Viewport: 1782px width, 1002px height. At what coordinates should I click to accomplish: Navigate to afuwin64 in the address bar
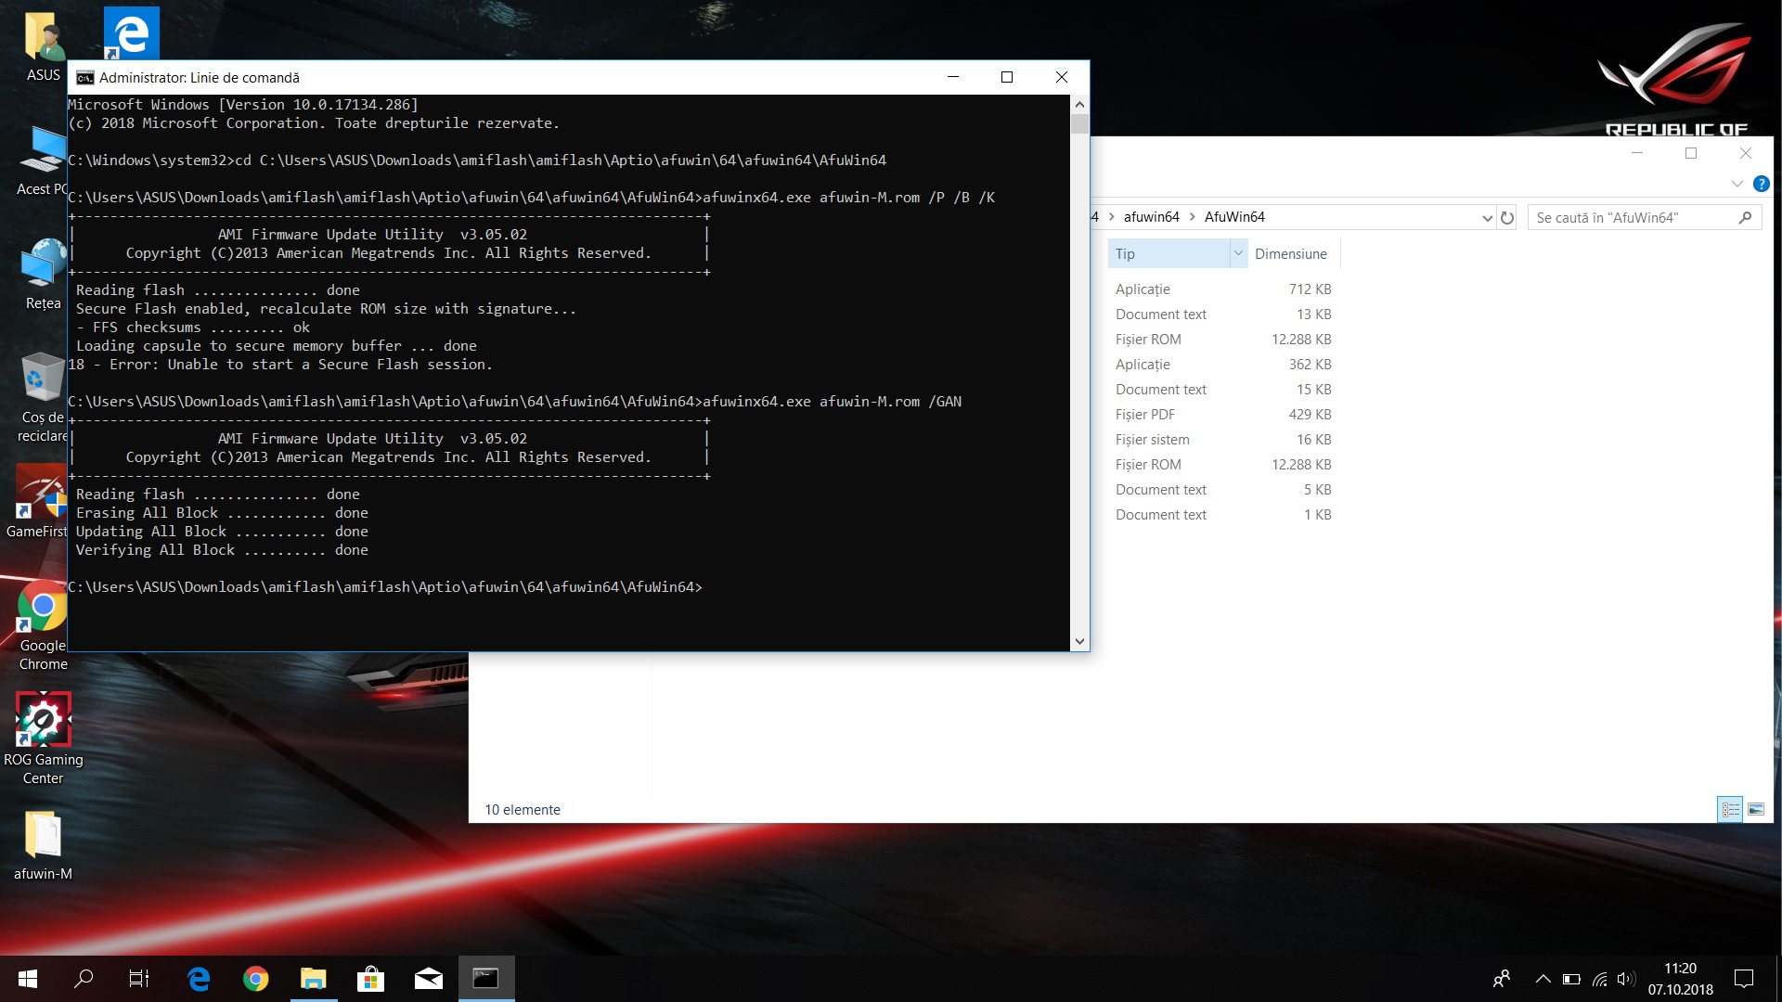click(1151, 217)
